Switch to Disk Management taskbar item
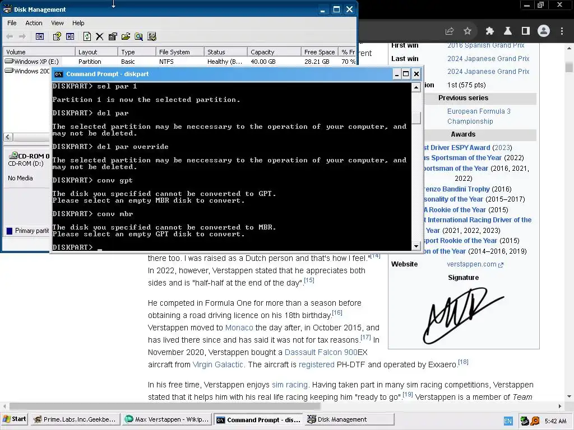The width and height of the screenshot is (574, 430). pos(349,419)
